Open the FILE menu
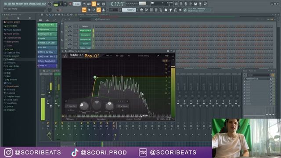The image size is (281, 158). (6, 4)
